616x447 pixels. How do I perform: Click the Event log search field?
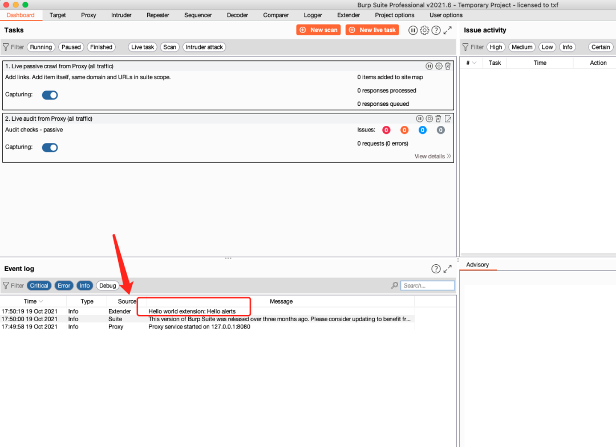427,285
